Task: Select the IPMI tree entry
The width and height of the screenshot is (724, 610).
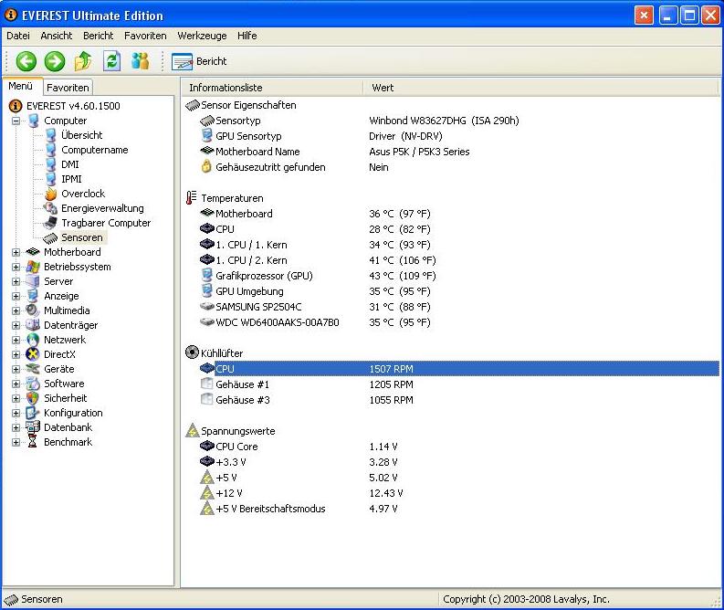Action: (x=71, y=179)
